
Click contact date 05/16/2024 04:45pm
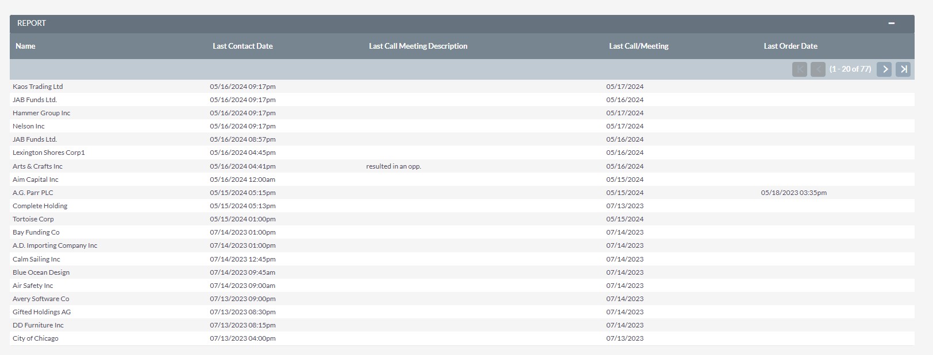tap(242, 153)
